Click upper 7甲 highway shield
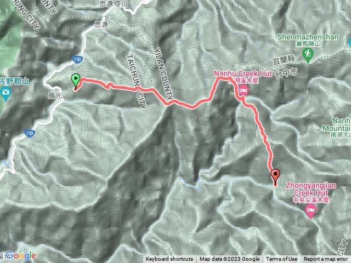The height and width of the screenshot is (263, 351). click(x=77, y=60)
